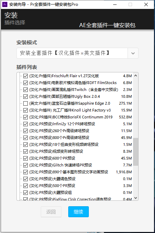The height and width of the screenshot is (233, 155).
Task: Uncheck 视频变形转场预设 checkbox
Action: (25, 151)
